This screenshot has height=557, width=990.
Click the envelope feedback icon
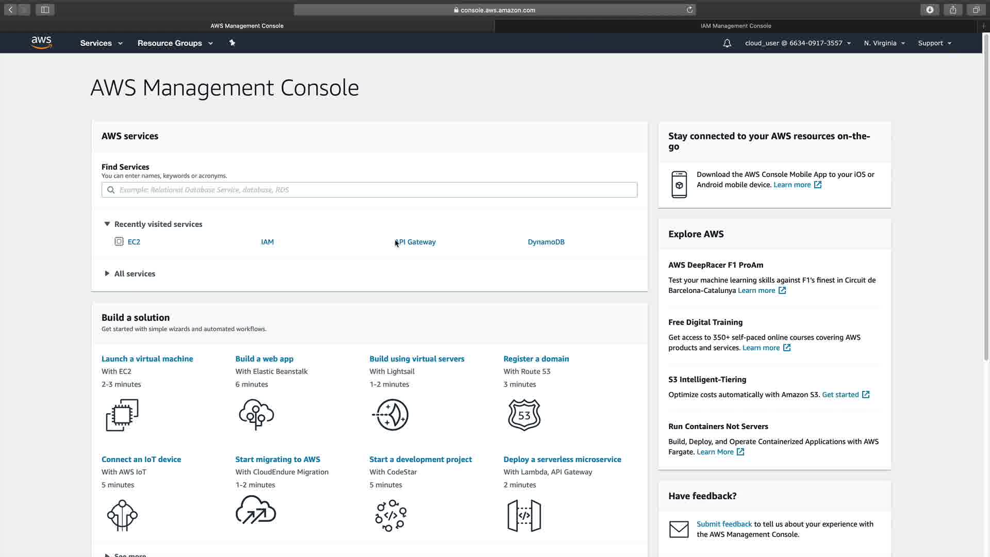tap(679, 529)
